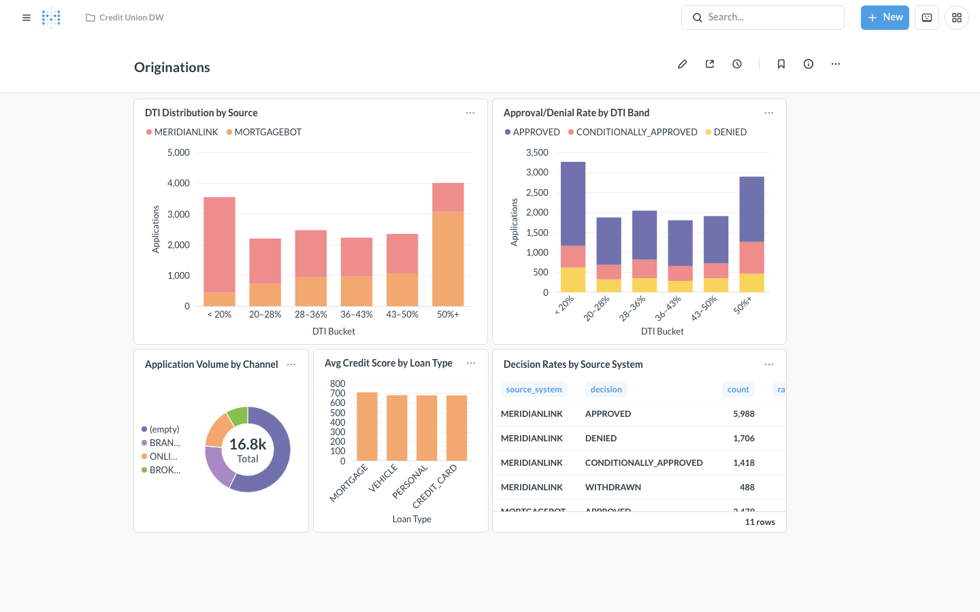Click MERIDIANLINK cell in APPROVED row

coord(532,413)
